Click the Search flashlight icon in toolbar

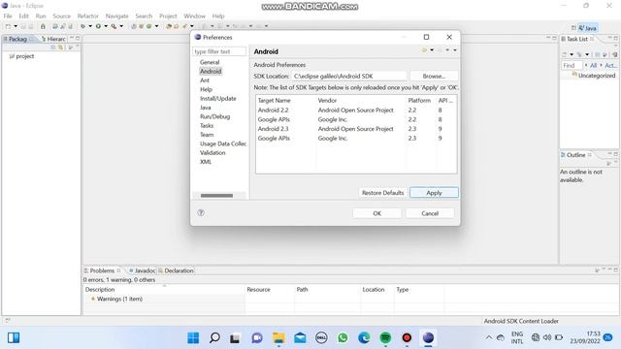(x=184, y=26)
